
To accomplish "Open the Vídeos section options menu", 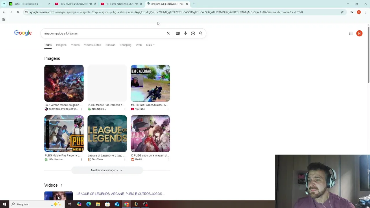I will coord(62,185).
